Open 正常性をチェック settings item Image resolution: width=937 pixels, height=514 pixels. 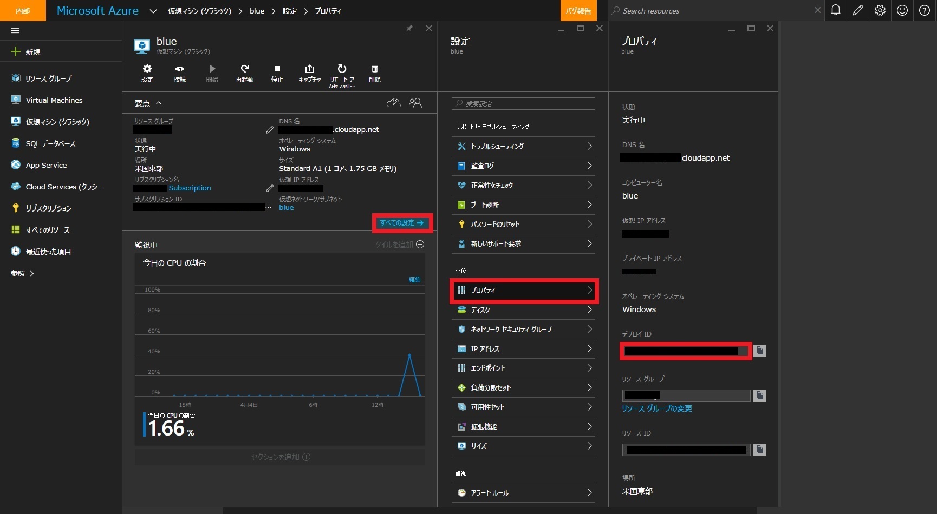pos(523,185)
